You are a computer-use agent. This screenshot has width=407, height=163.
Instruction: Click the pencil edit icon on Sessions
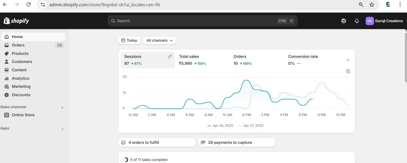click(170, 56)
